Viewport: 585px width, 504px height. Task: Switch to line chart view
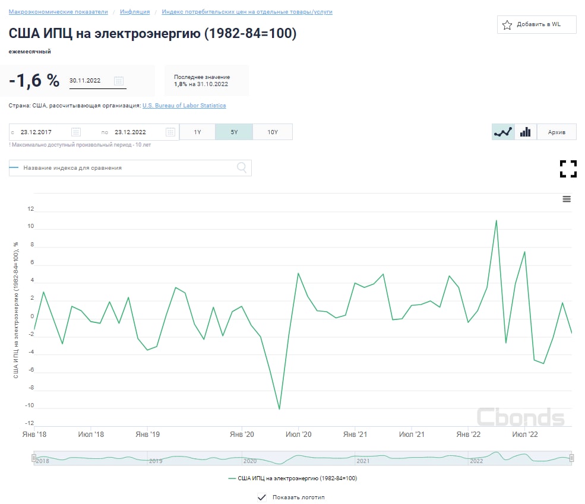[502, 132]
